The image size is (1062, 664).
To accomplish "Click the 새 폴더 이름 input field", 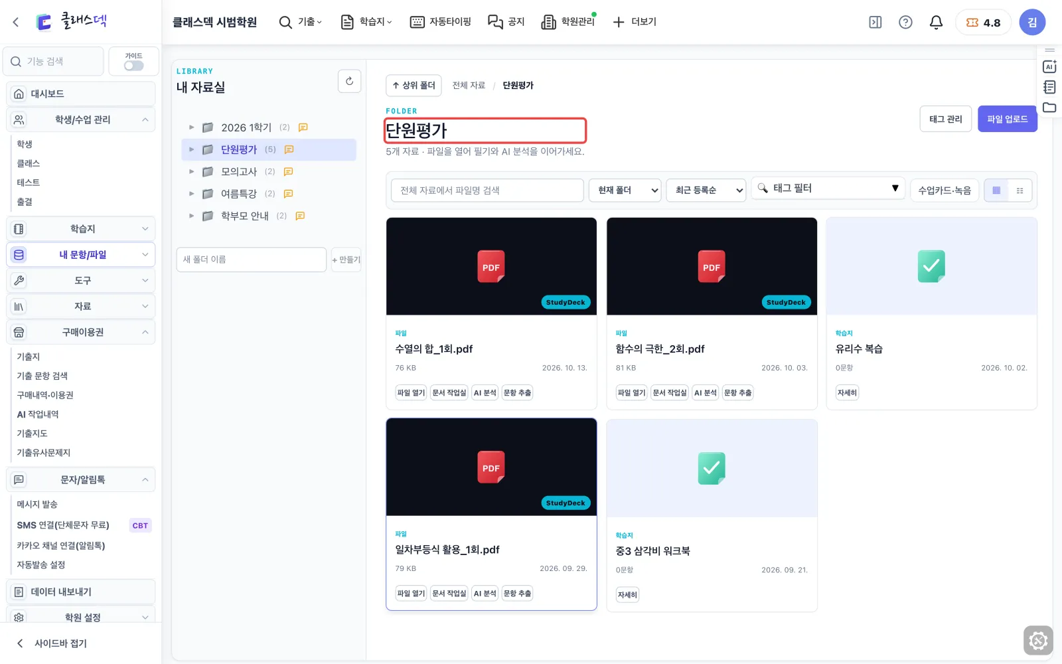I will tap(252, 260).
